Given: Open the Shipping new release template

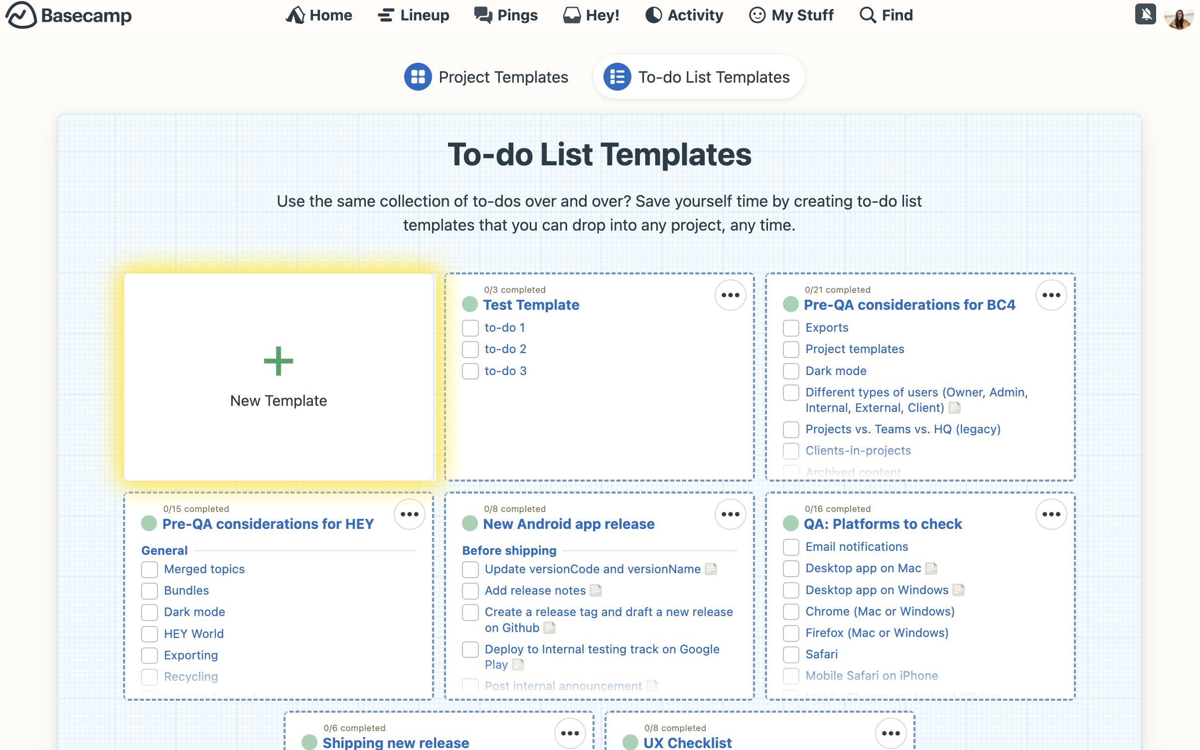Looking at the screenshot, I should (396, 743).
